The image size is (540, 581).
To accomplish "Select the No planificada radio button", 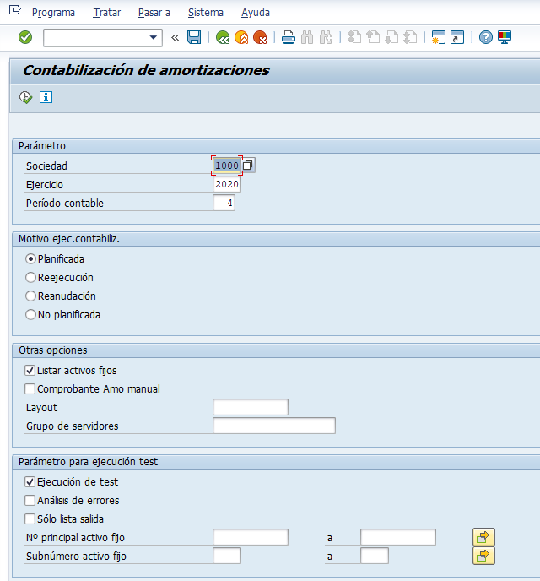I will [x=30, y=315].
